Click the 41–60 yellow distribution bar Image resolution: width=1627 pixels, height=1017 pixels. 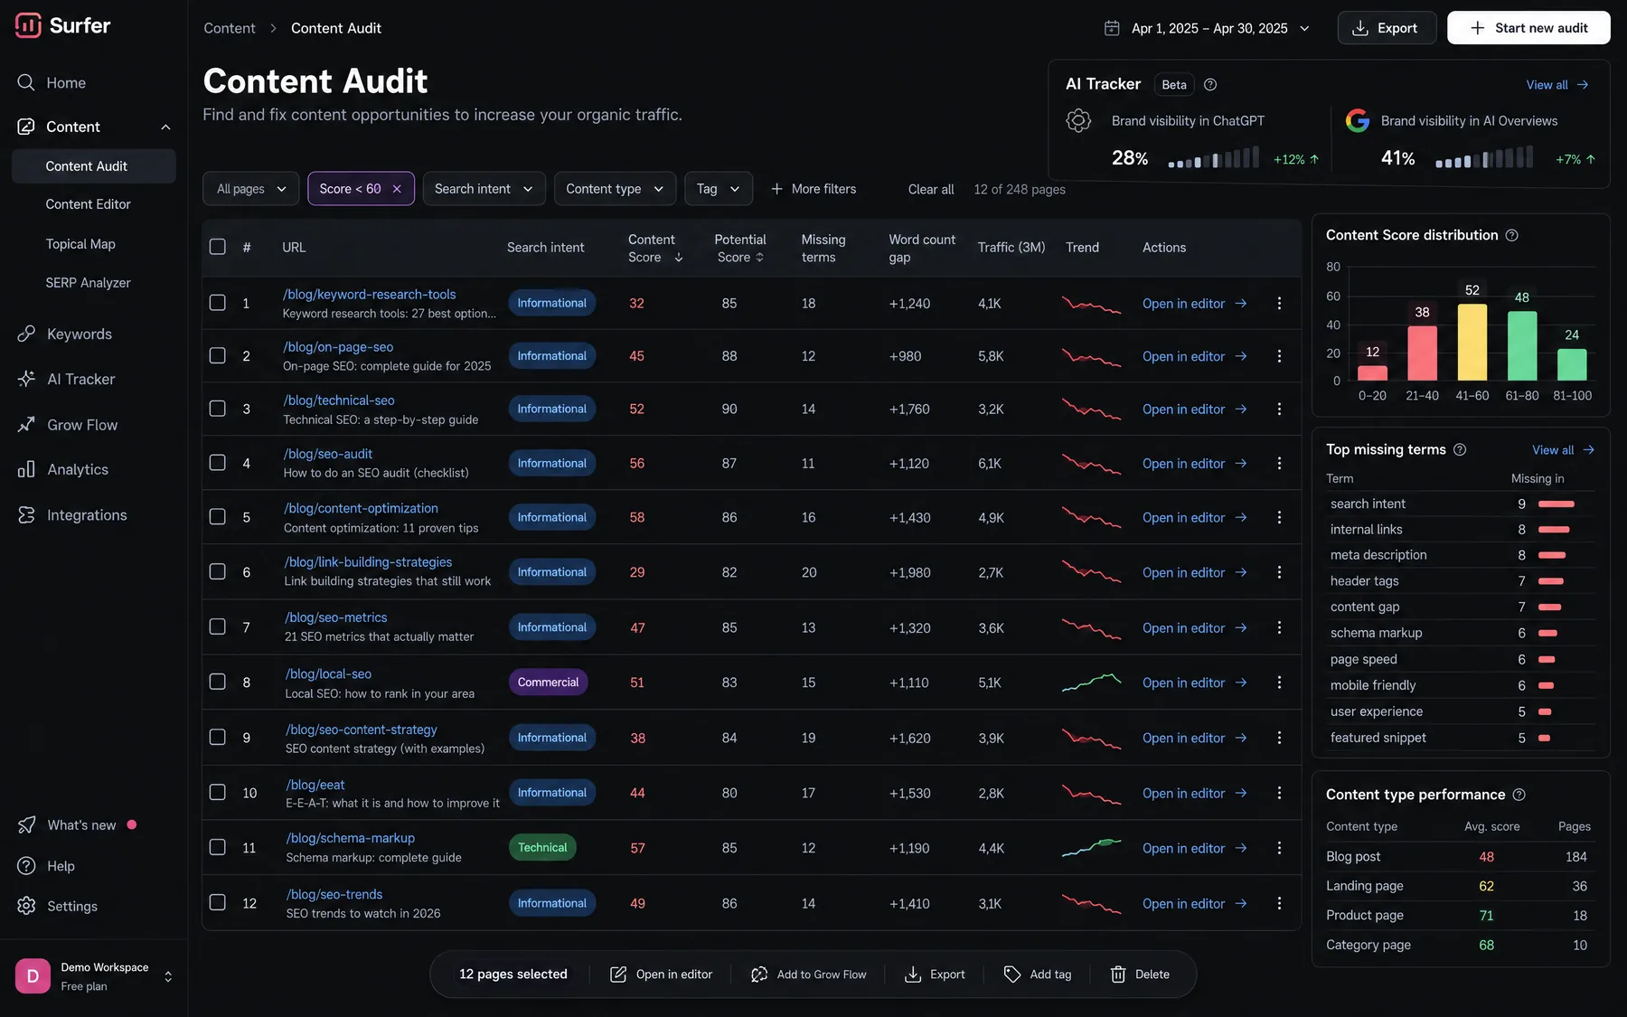1472,342
